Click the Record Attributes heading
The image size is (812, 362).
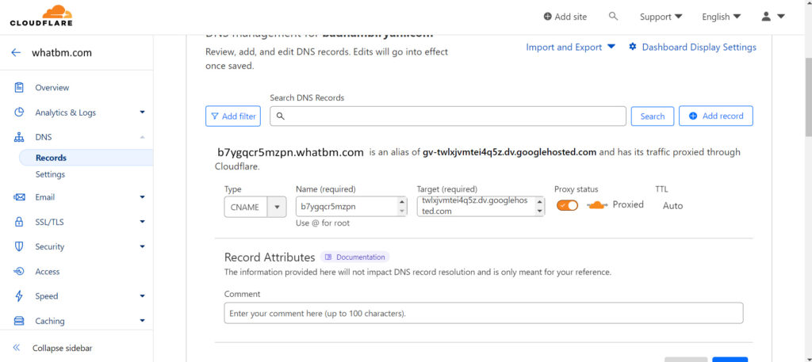point(270,257)
